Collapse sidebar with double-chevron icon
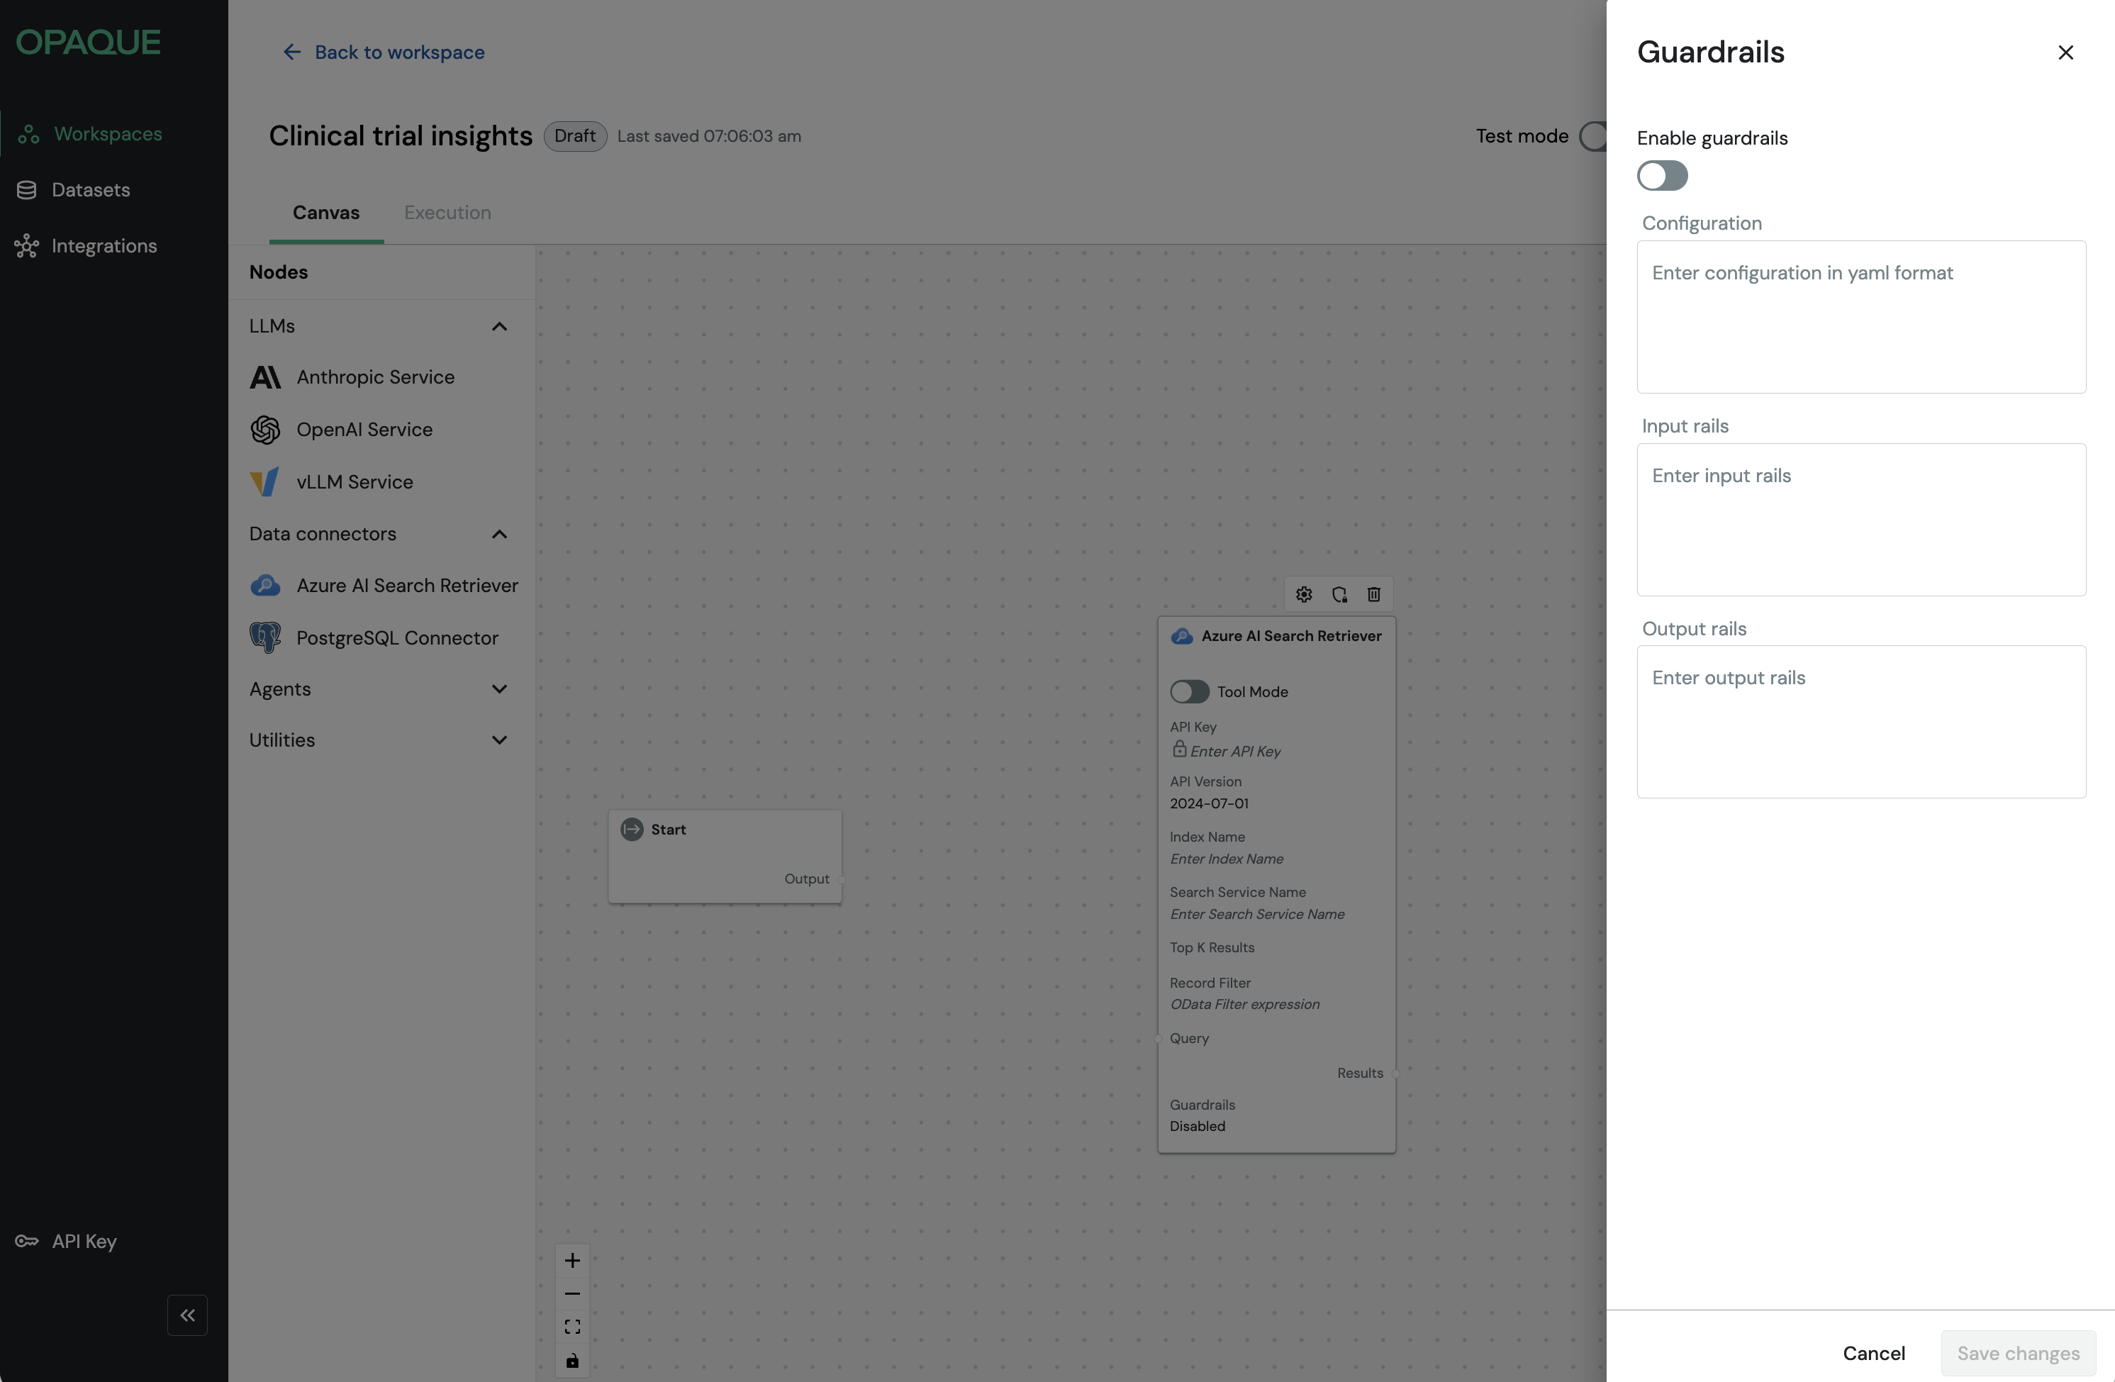This screenshot has height=1382, width=2115. [x=187, y=1315]
